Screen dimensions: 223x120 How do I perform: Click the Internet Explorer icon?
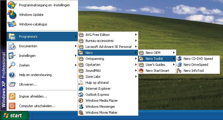click(81, 89)
